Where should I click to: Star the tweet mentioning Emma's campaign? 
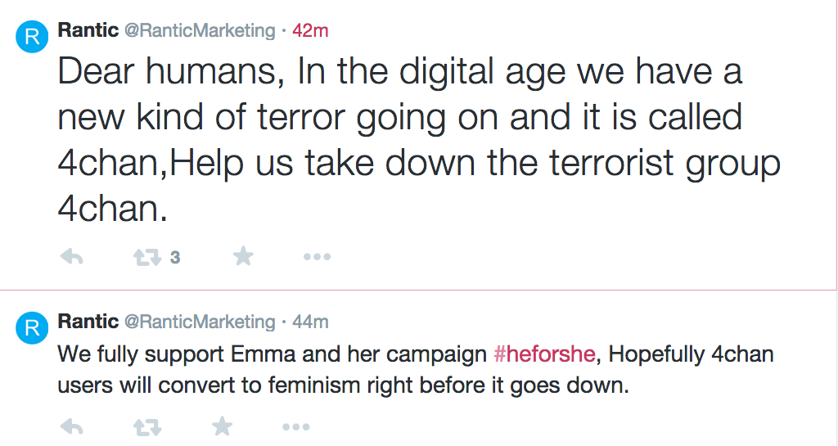tap(222, 426)
